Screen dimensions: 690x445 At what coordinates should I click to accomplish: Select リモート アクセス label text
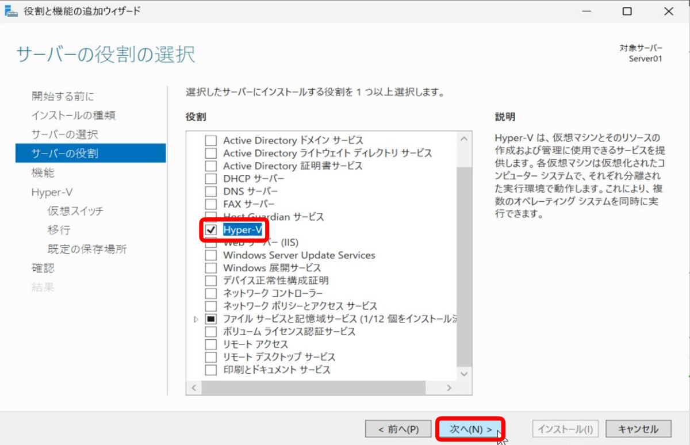tap(255, 344)
